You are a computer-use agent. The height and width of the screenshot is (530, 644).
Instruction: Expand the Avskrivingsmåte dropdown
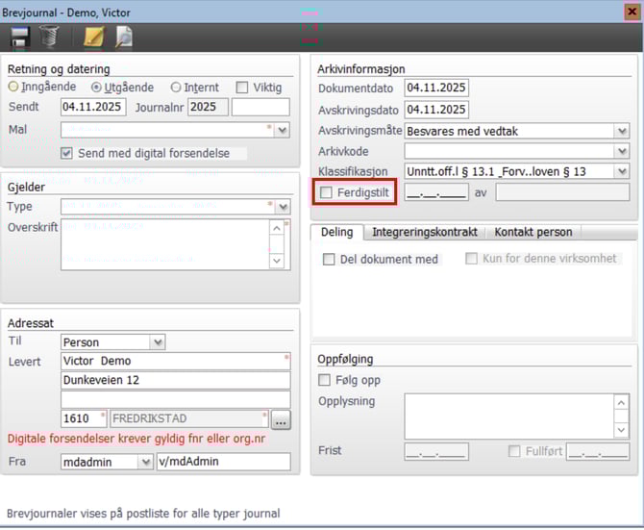[622, 131]
